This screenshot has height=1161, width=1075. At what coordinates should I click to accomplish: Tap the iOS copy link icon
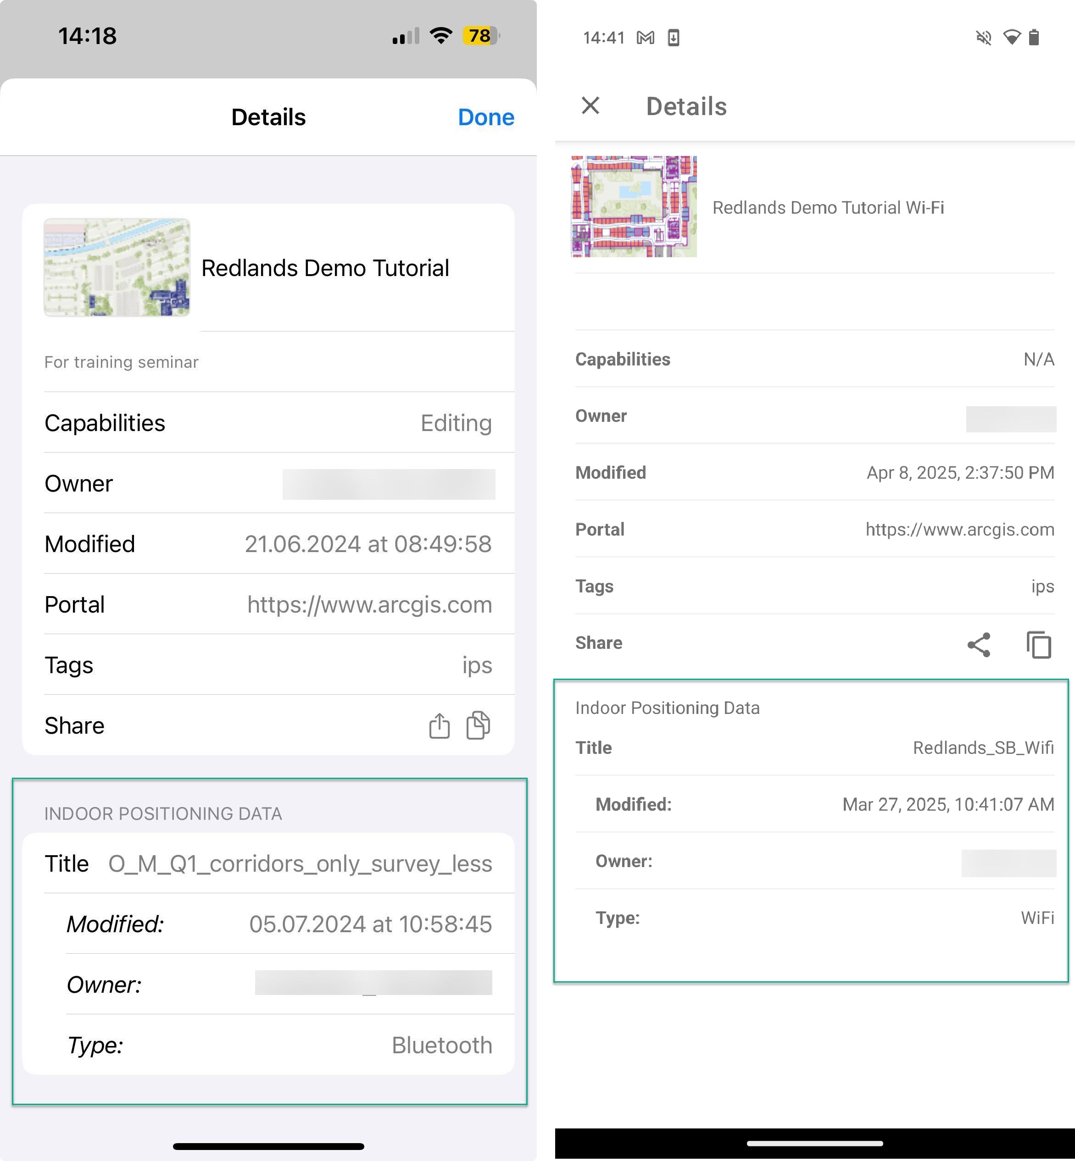(478, 725)
